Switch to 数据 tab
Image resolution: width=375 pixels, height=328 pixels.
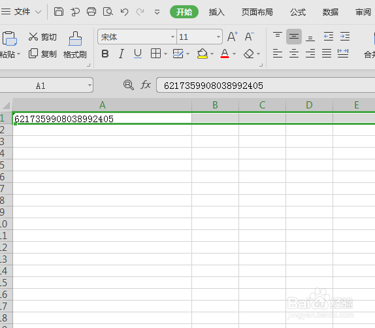coord(331,12)
